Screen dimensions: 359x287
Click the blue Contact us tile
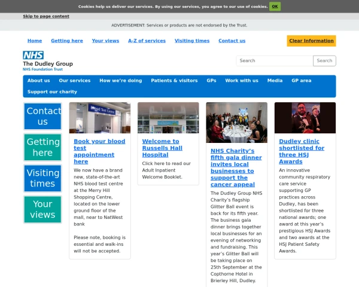pyautogui.click(x=42, y=116)
